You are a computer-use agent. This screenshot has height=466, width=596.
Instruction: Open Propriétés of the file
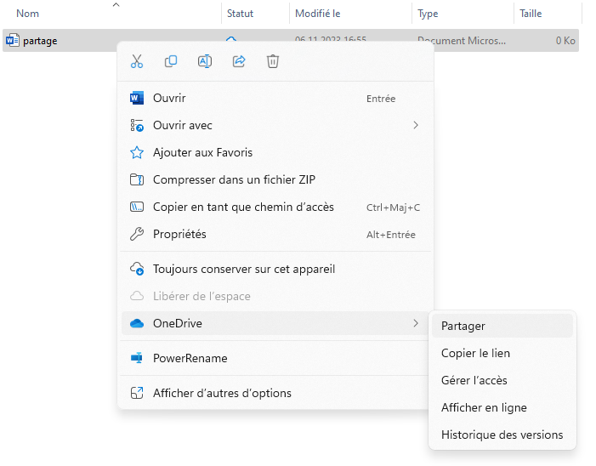coord(179,234)
